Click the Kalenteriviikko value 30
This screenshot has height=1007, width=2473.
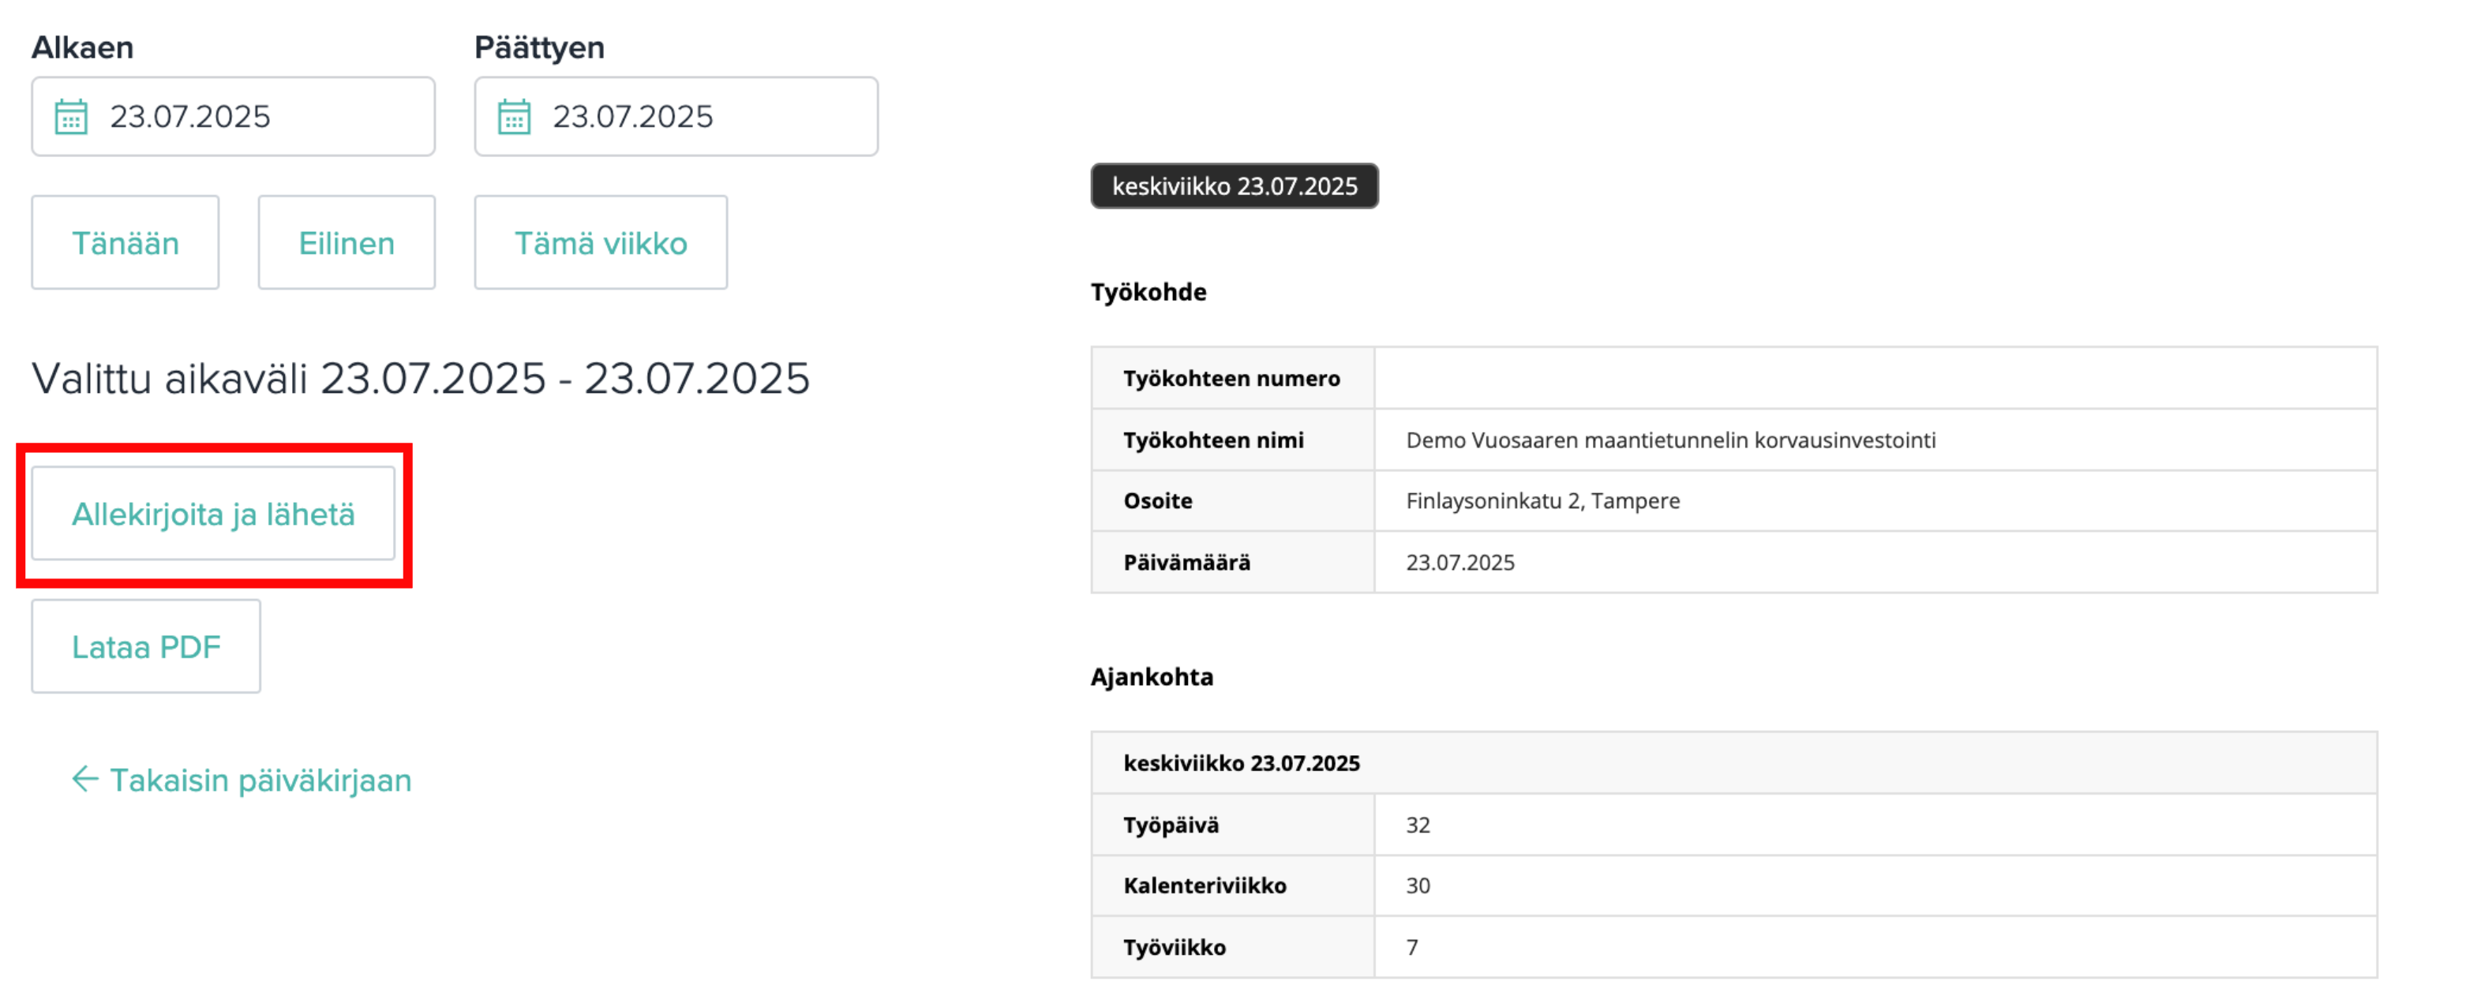coord(1418,886)
